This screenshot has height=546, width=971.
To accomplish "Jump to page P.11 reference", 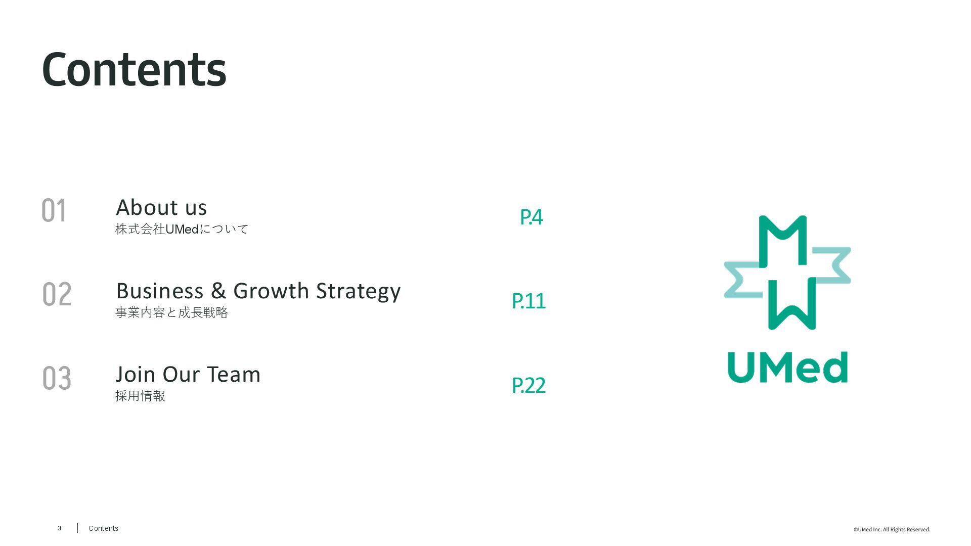I will (x=528, y=301).
